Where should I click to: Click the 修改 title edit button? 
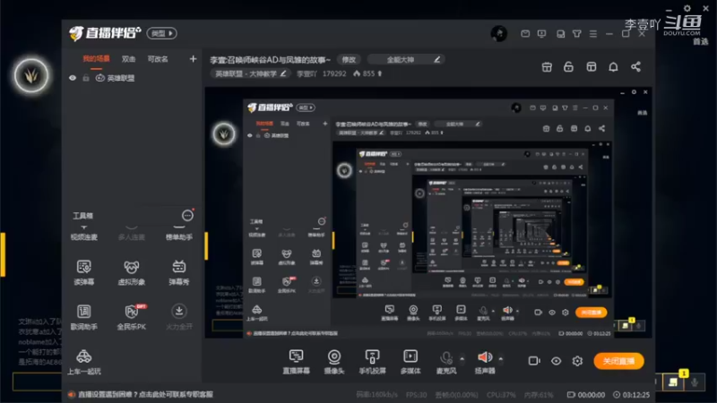[349, 60]
